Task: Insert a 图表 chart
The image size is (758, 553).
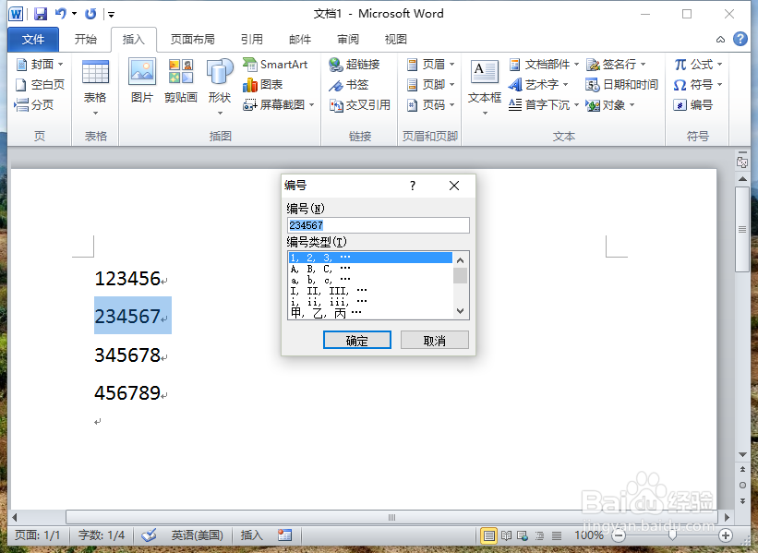Action: click(x=264, y=84)
